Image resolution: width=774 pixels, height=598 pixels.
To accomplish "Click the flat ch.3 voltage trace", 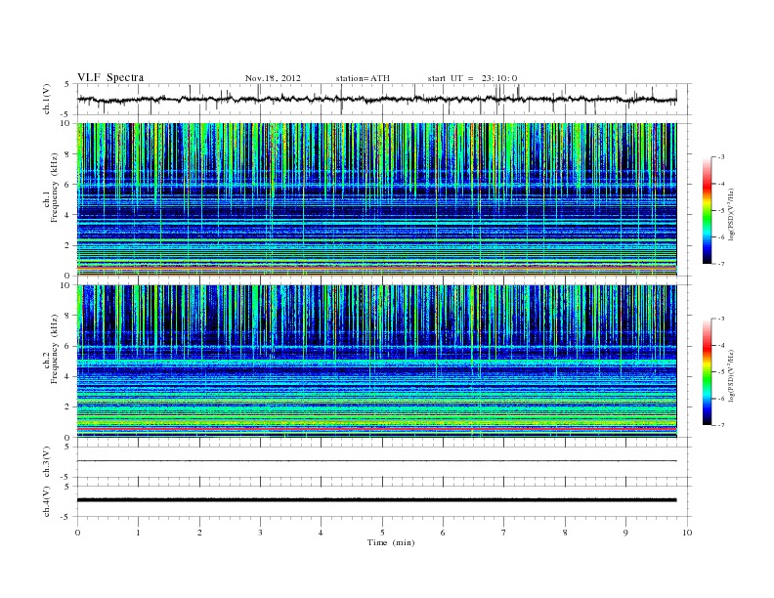I will (376, 461).
